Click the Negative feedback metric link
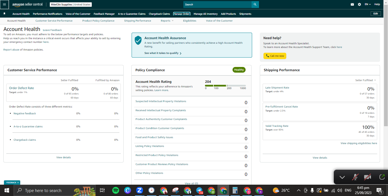Viewport: 388px width, 196px height. pos(25,113)
